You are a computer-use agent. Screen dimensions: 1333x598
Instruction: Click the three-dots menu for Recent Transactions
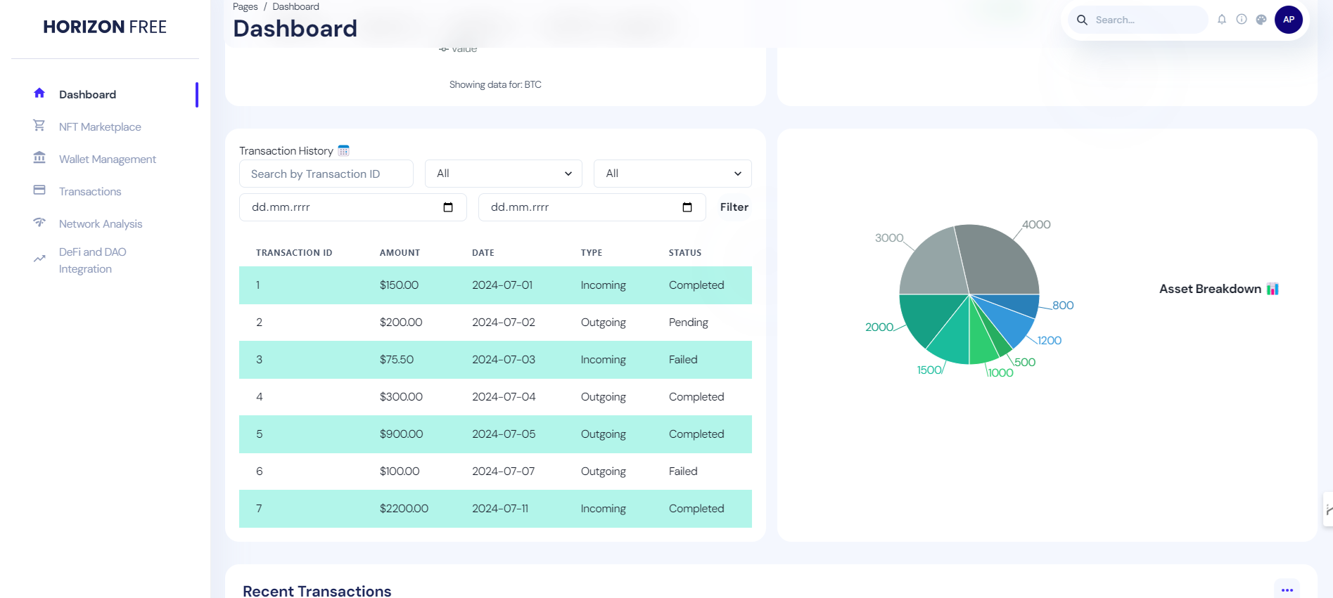click(x=1287, y=590)
